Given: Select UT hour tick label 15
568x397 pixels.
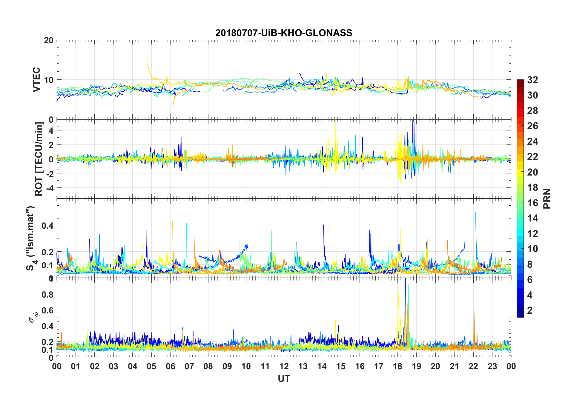Looking at the screenshot, I should point(341,366).
